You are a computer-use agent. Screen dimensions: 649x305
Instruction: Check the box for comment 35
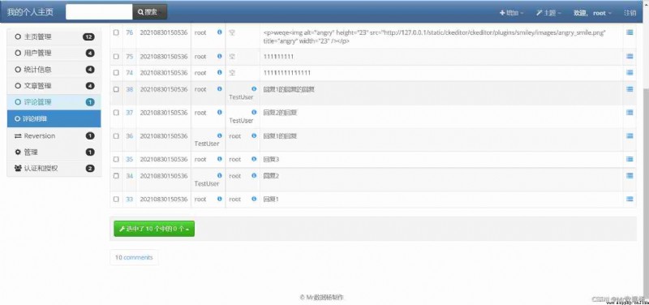tap(116, 159)
